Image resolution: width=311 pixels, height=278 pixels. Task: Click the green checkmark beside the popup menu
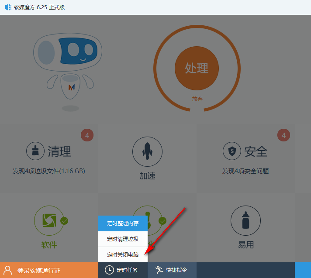162,221
